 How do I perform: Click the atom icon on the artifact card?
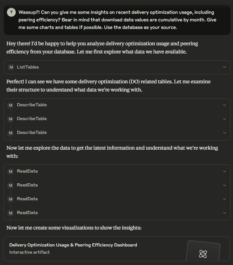(203, 254)
